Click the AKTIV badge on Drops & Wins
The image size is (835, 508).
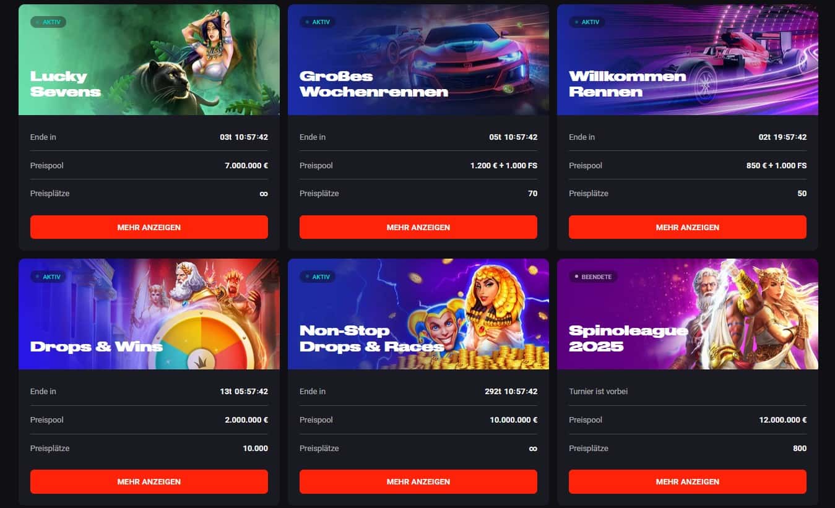pos(48,277)
